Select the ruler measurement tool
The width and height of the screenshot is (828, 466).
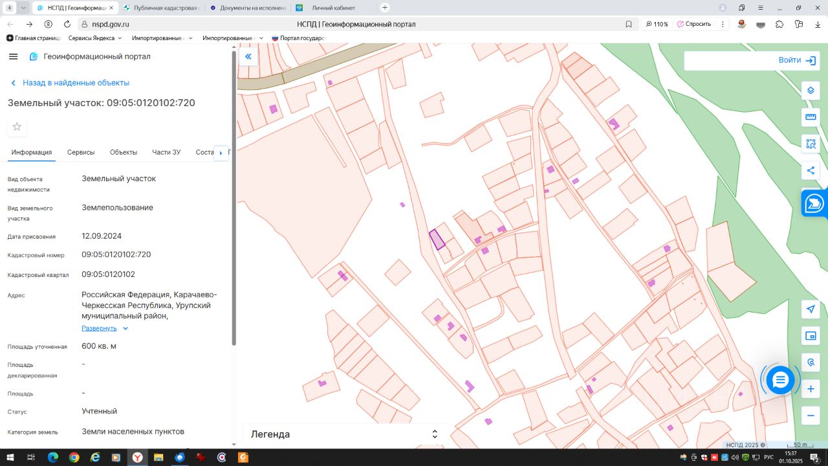(811, 117)
